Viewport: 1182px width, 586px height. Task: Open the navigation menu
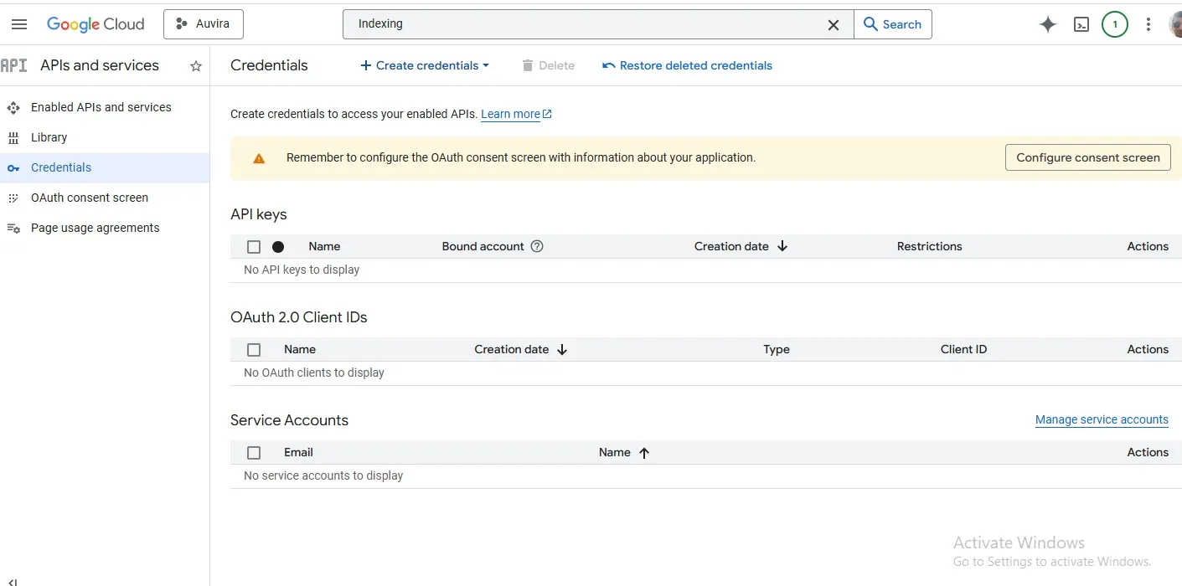point(18,23)
